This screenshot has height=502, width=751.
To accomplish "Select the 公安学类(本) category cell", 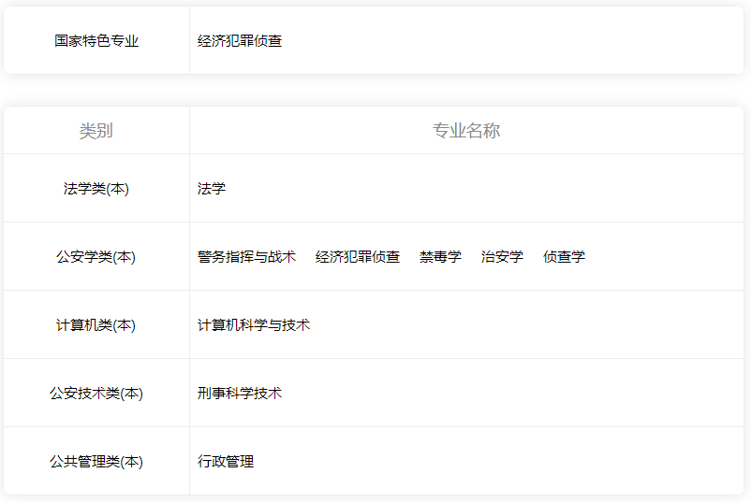I will [x=96, y=257].
